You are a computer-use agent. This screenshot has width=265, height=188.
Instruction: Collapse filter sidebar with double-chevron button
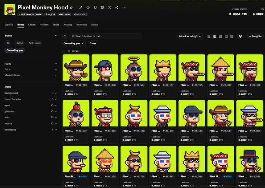[65, 36]
